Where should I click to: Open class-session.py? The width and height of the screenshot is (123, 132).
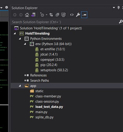pos(47,102)
